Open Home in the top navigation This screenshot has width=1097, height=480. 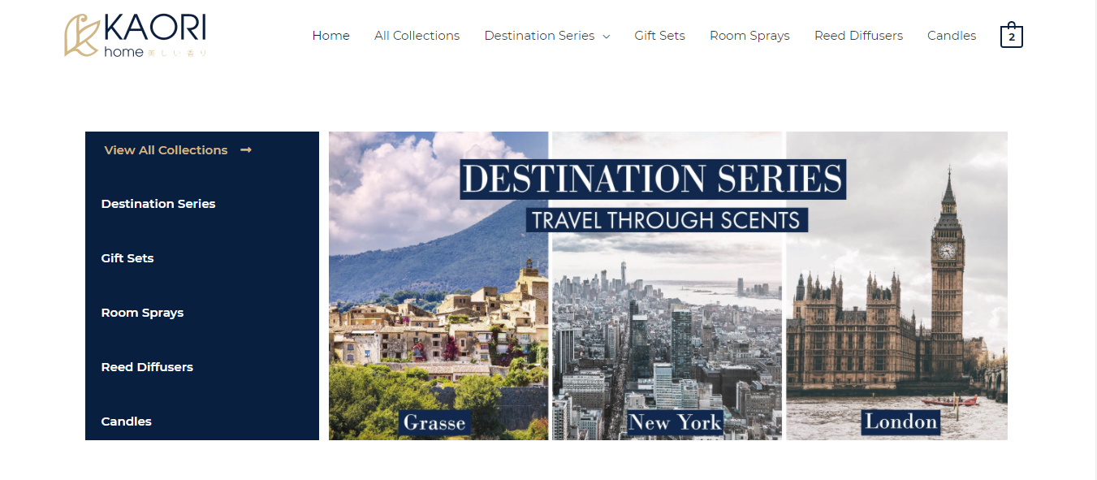click(330, 36)
